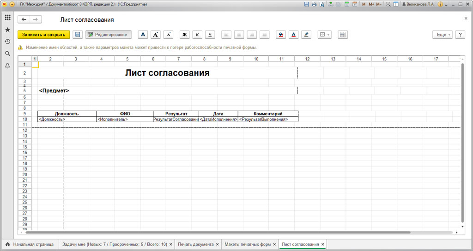Pick background fill color bucket
Screen dimensions: 473x251
(x=281, y=35)
